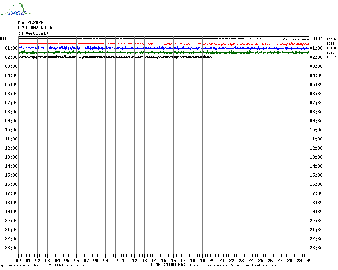338x270 pixels.
Task: Click the '06:30' half-hour label
Action: coord(316,93)
